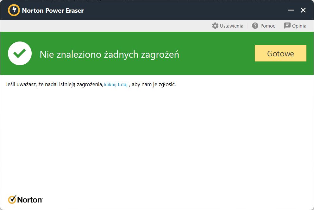Click the Norton Power Eraser lightning logo

(14, 10)
